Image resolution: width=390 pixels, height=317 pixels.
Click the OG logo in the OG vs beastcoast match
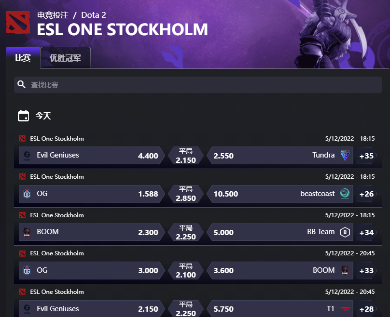pos(27,194)
